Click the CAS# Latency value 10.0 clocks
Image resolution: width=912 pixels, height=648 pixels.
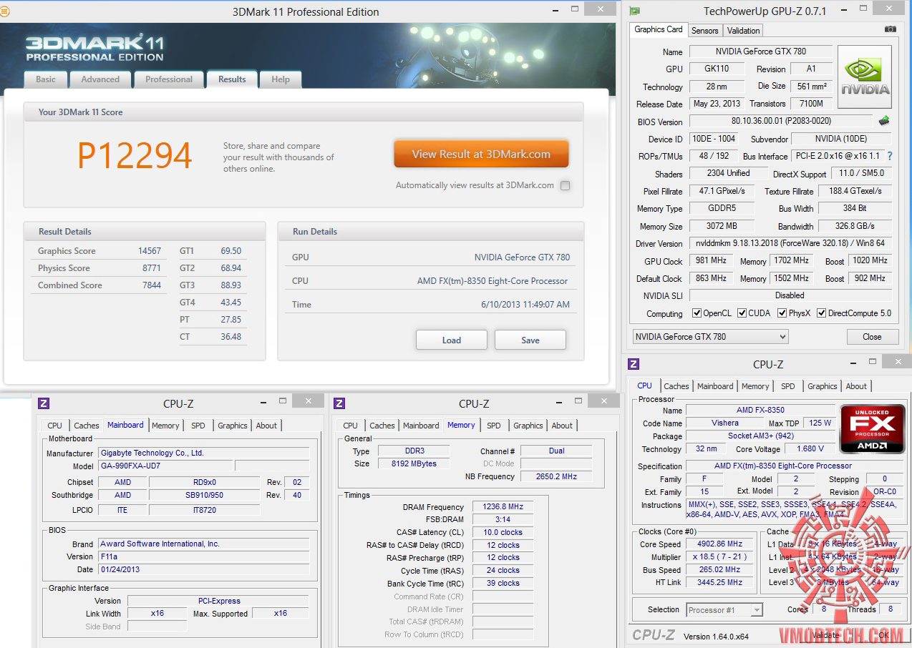[x=503, y=532]
